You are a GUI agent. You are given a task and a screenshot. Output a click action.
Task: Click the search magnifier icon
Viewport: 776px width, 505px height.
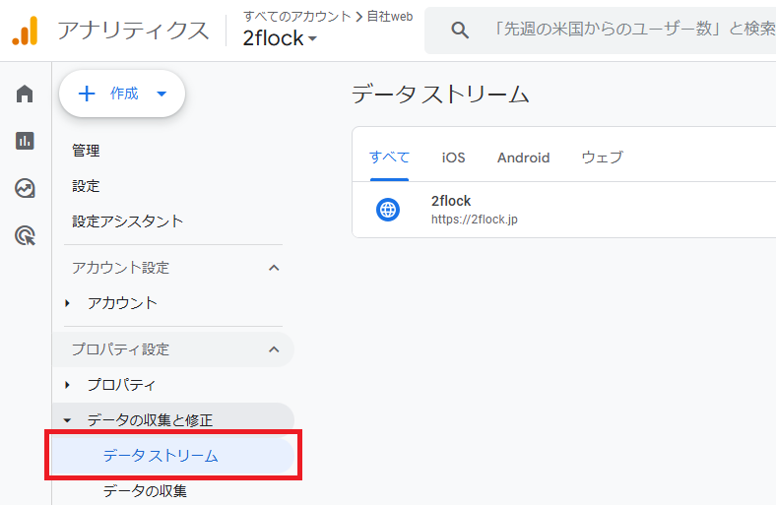(460, 31)
